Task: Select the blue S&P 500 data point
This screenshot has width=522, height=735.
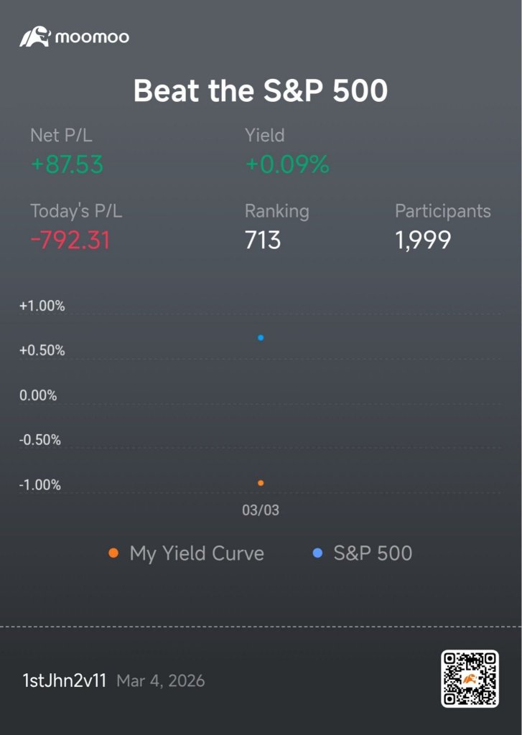Action: 261,337
